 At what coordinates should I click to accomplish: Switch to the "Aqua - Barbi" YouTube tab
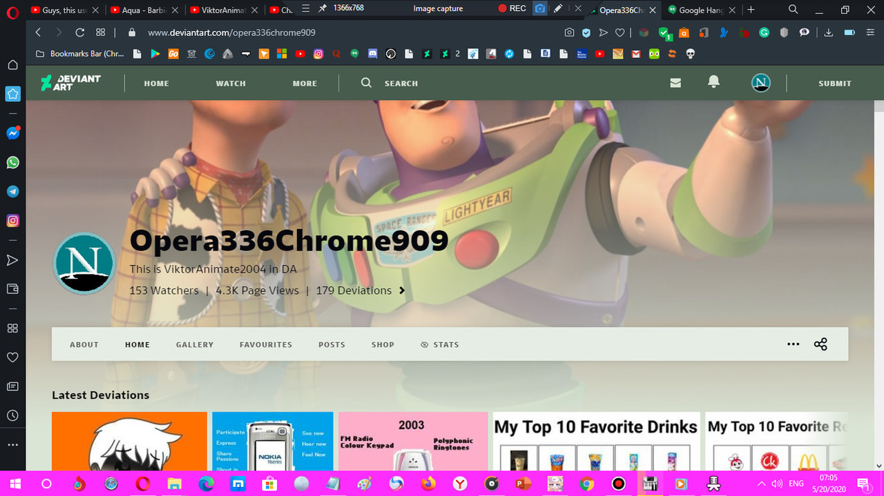pyautogui.click(x=144, y=10)
